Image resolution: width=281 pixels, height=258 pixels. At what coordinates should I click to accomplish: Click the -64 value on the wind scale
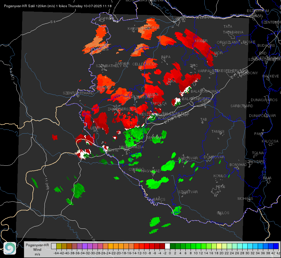56,253
